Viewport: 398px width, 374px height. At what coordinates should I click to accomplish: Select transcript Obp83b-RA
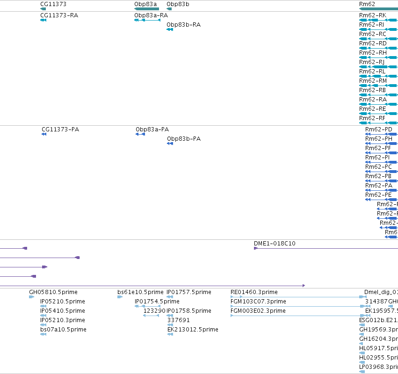(183, 25)
